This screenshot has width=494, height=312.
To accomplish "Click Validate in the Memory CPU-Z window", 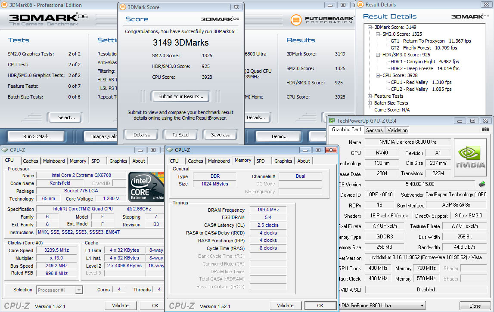I will [285, 306].
